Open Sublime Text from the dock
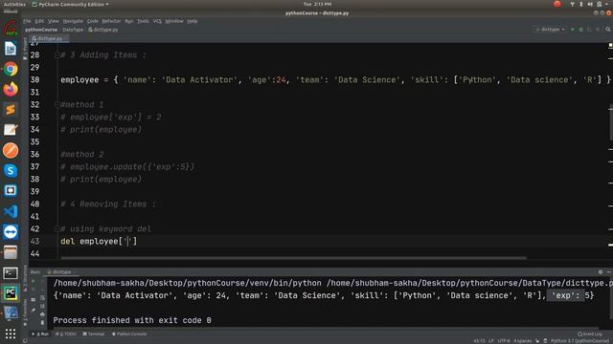 tap(11, 110)
